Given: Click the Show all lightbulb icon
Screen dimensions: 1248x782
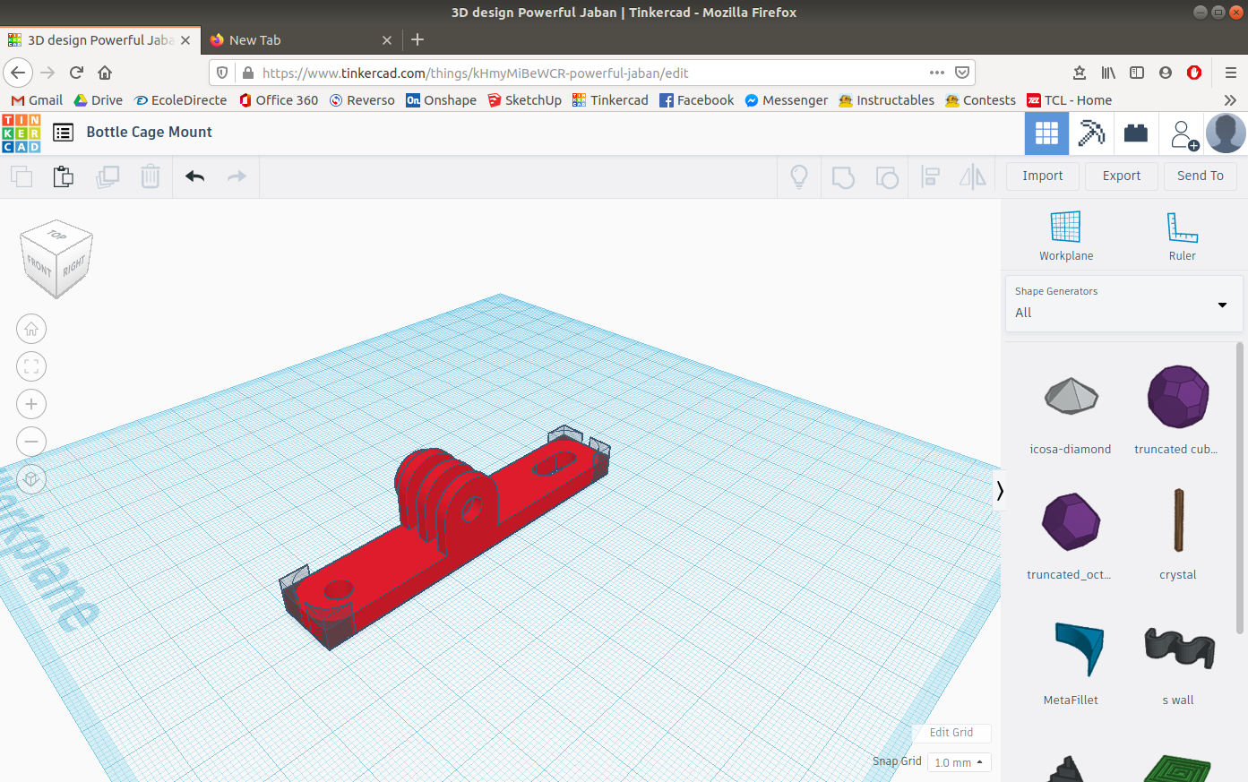Looking at the screenshot, I should (x=799, y=176).
